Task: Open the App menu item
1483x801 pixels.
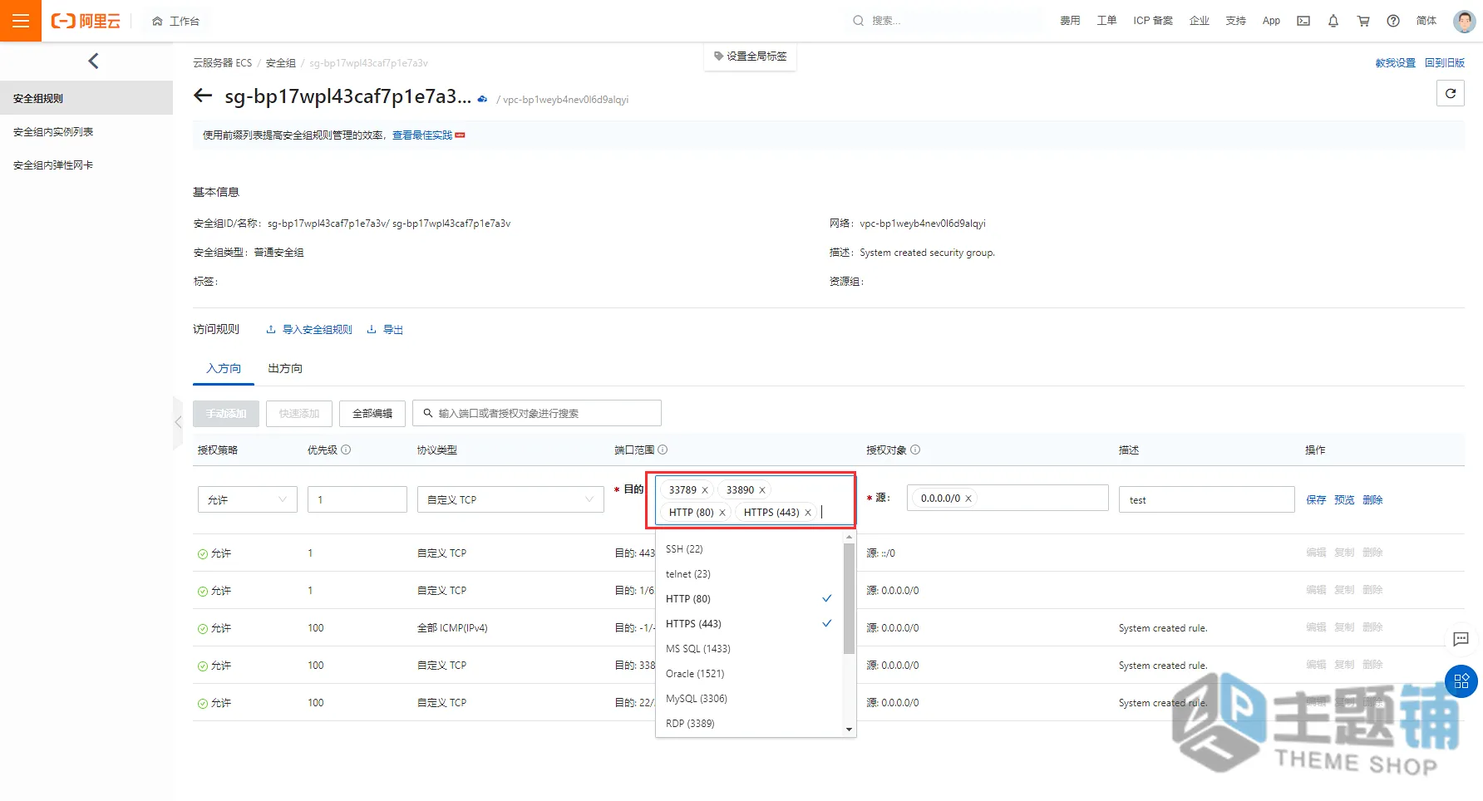Action: tap(1271, 21)
